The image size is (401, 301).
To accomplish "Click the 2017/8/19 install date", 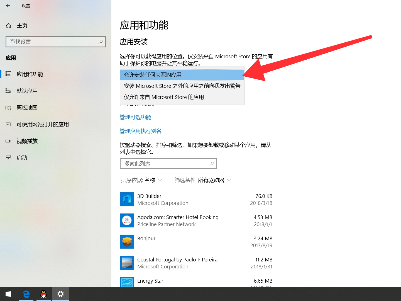I will (261, 246).
